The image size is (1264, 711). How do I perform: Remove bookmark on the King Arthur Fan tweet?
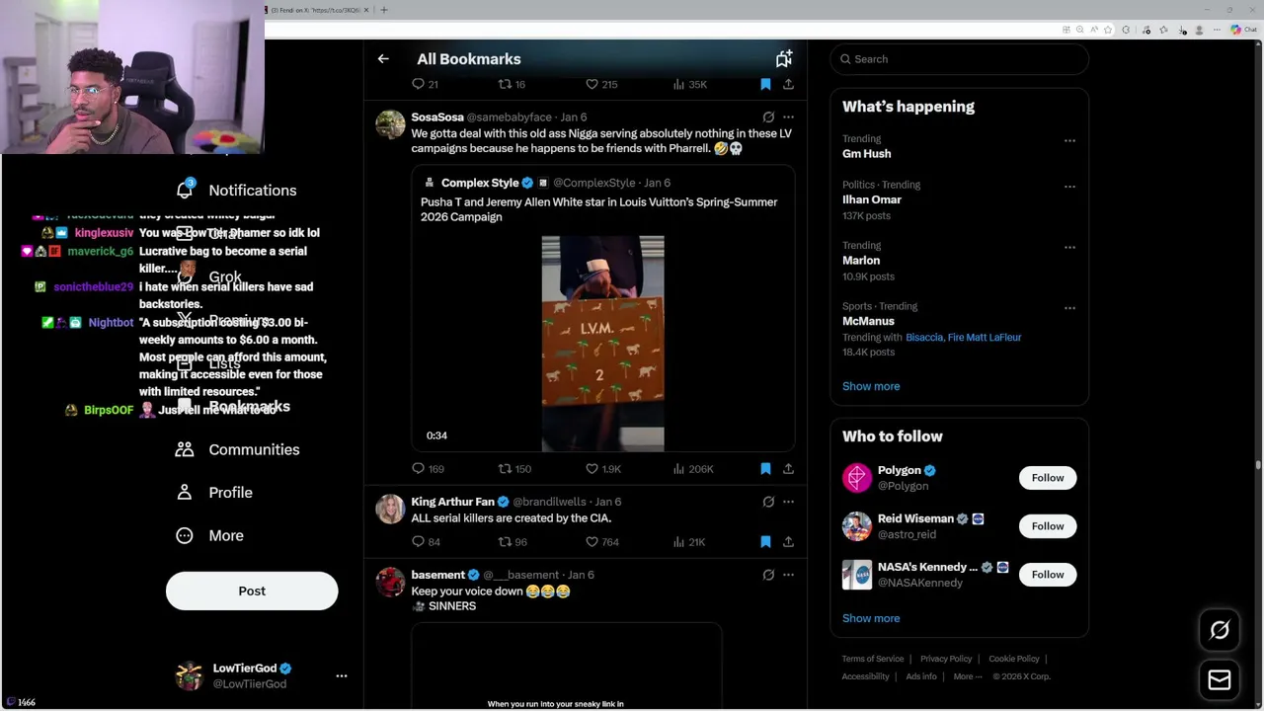pyautogui.click(x=765, y=542)
